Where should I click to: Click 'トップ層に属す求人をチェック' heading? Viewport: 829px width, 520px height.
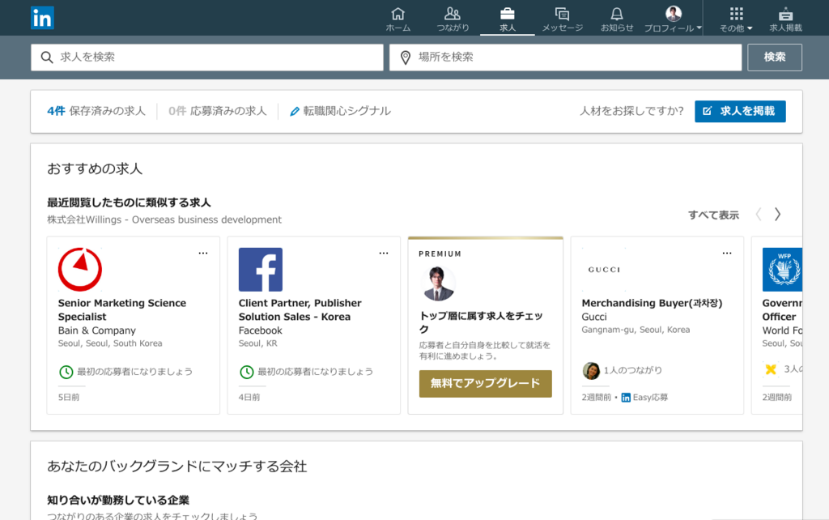pos(481,322)
